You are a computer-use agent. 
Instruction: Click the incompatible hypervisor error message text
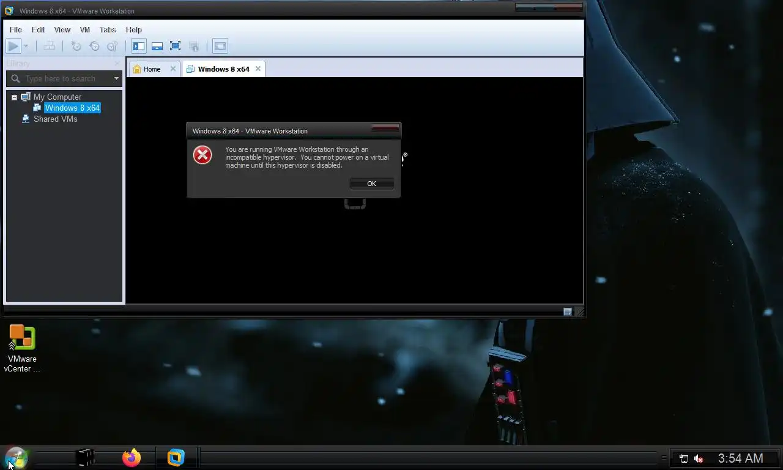[306, 157]
